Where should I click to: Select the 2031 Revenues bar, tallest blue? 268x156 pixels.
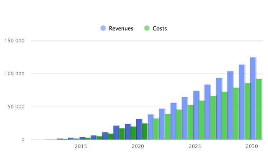(253, 99)
